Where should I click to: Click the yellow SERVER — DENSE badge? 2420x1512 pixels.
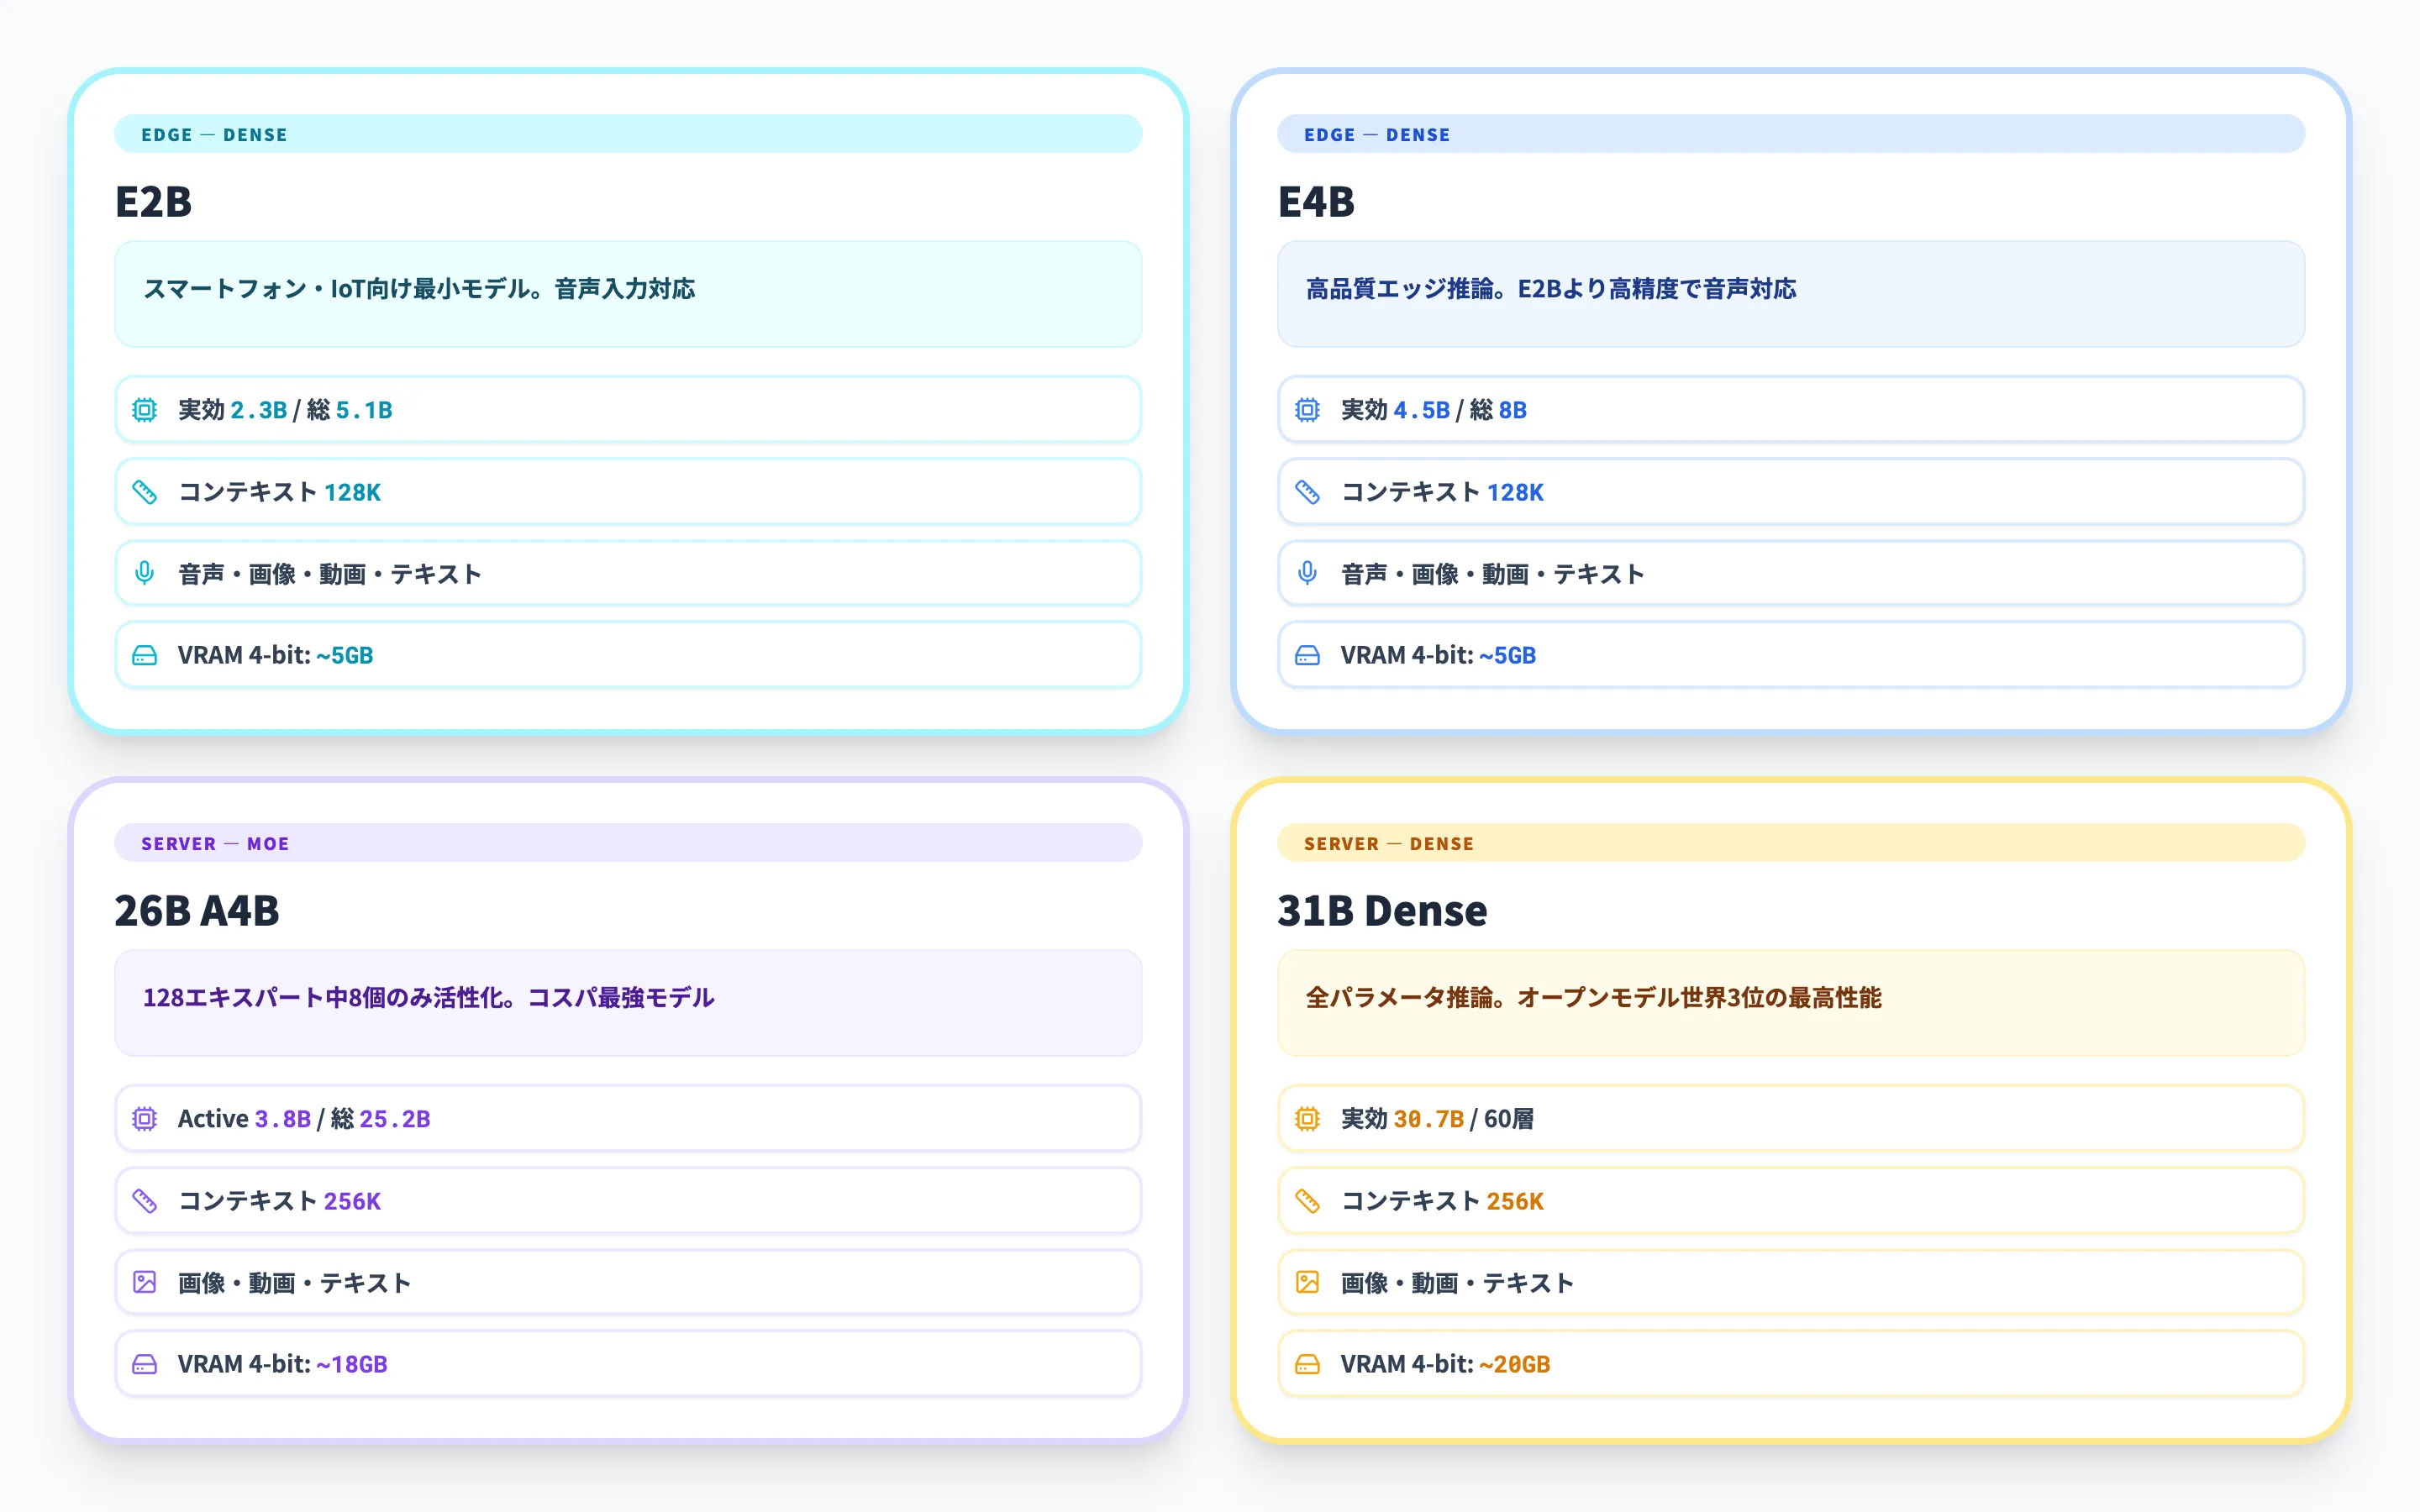[1790, 843]
